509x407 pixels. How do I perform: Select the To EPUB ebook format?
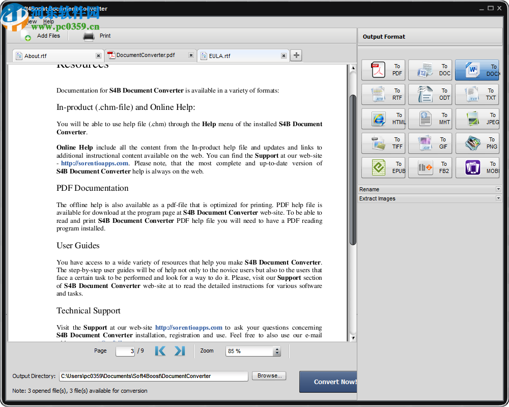383,167
